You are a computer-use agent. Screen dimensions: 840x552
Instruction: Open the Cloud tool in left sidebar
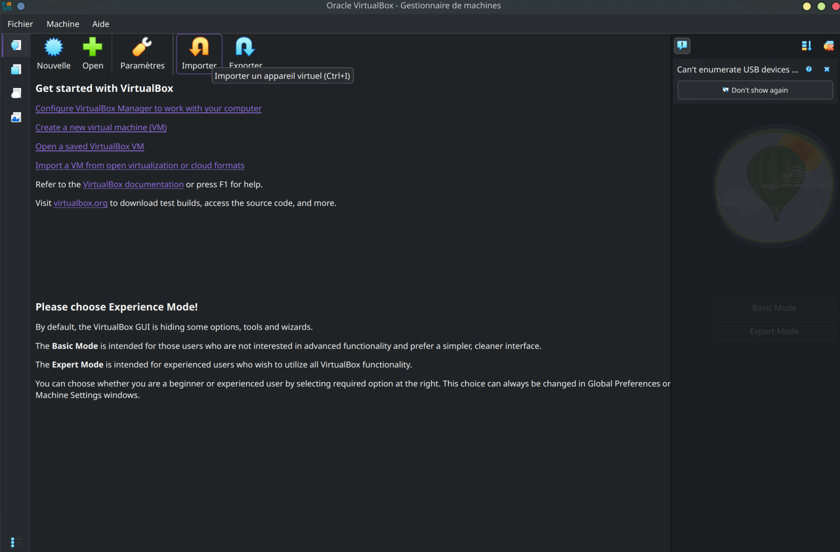[x=16, y=93]
